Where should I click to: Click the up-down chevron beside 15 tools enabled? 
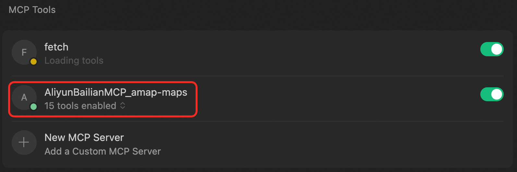(x=123, y=106)
